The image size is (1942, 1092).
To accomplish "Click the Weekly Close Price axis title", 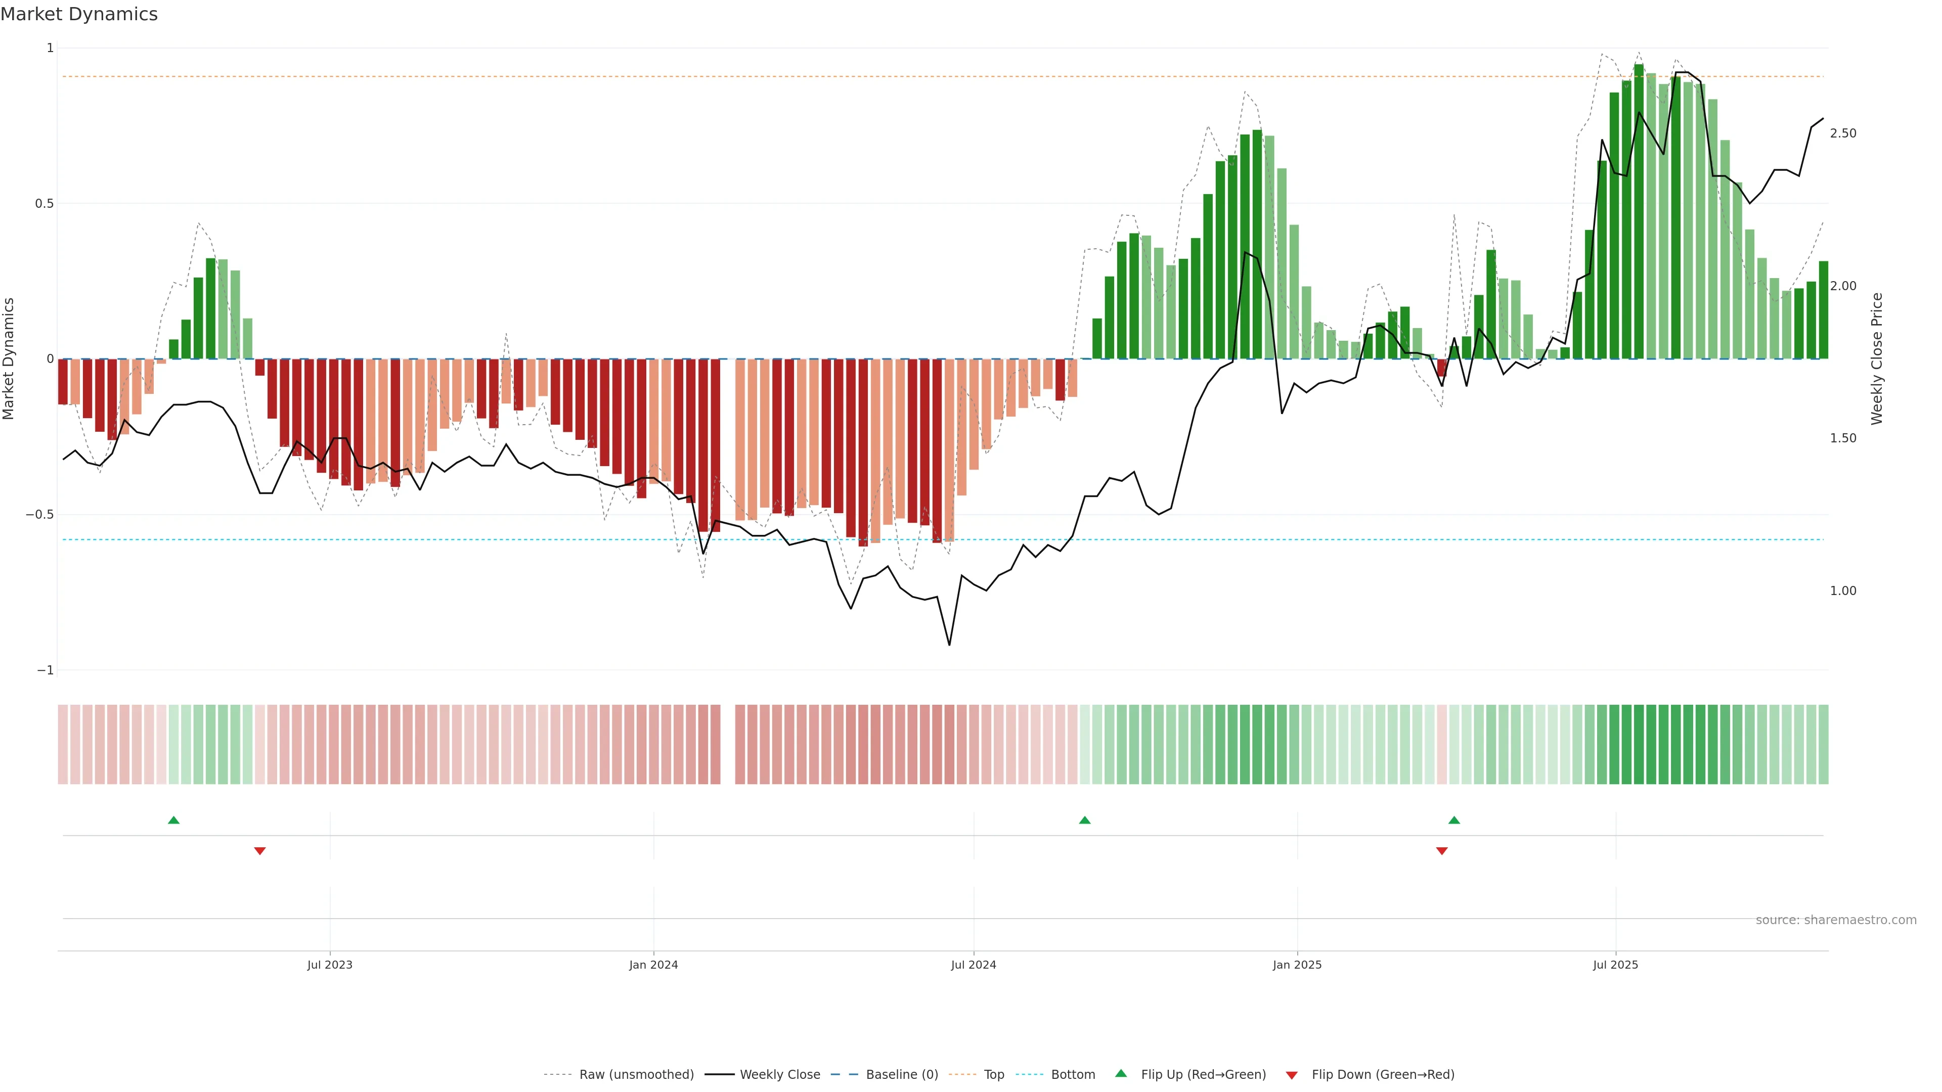I will (1876, 359).
